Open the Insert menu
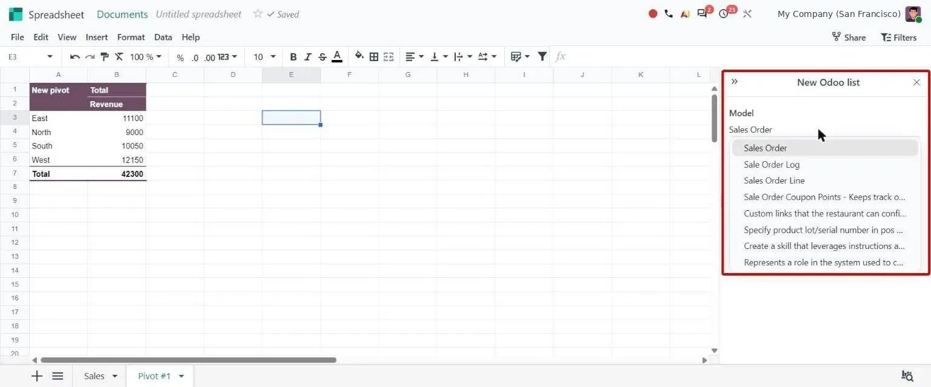The width and height of the screenshot is (931, 387). tap(97, 37)
